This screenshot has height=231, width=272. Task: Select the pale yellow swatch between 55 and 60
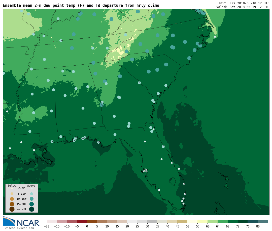point(202,221)
